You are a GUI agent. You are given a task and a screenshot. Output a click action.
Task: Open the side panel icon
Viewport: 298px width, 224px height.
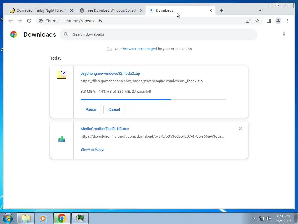point(269,21)
